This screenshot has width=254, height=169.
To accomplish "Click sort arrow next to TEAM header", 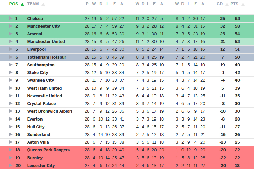I will click(43, 4).
